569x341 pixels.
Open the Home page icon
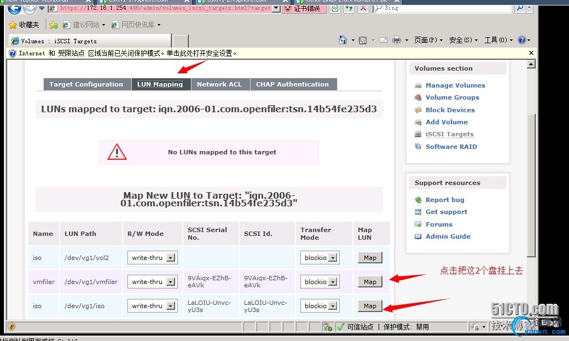click(342, 40)
